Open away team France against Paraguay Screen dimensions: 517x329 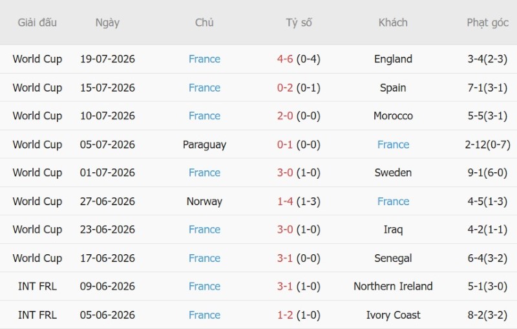click(x=393, y=145)
